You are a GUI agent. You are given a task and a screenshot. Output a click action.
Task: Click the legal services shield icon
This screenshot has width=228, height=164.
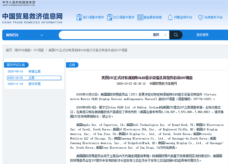(201, 18)
